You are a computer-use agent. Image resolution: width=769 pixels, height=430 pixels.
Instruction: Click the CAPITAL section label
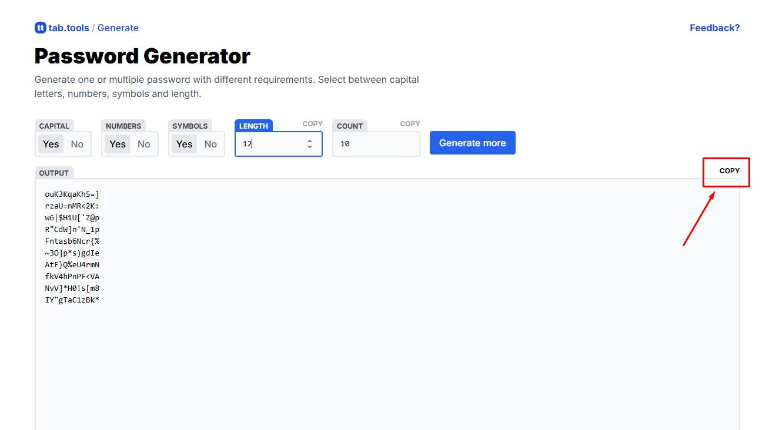coord(54,125)
